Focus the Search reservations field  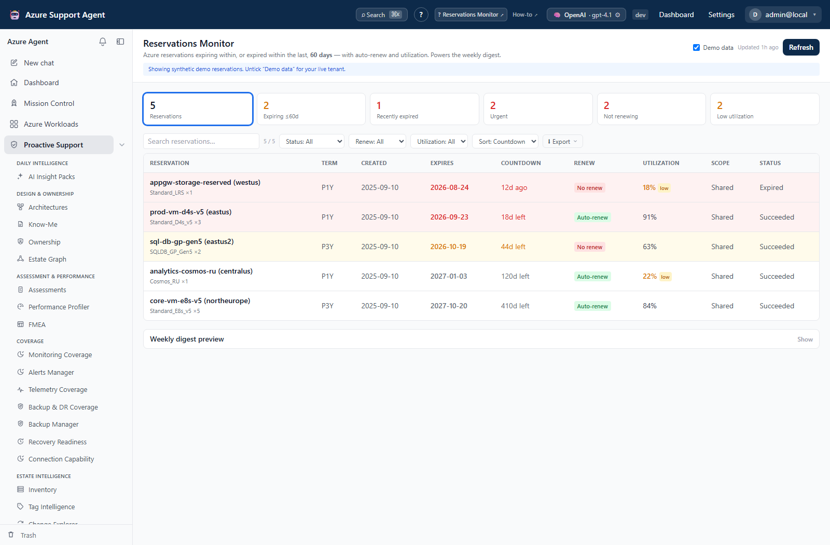[201, 141]
